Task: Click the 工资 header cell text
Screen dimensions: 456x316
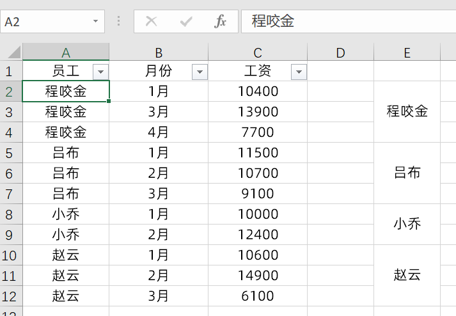Action: coord(258,71)
